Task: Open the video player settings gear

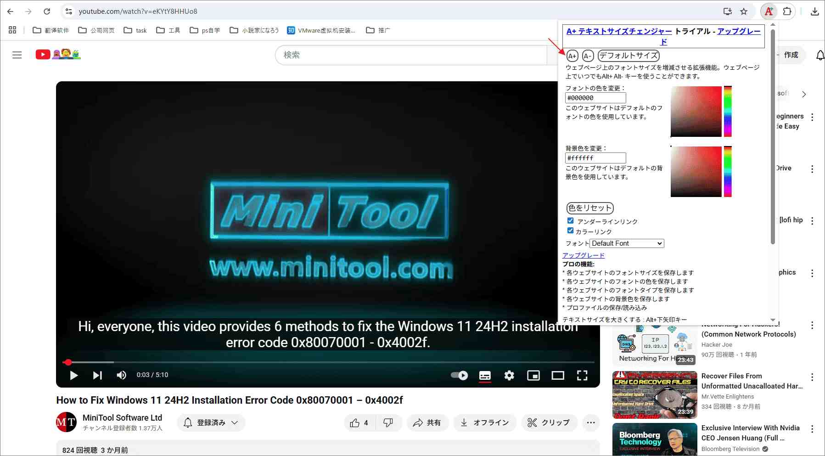Action: [x=509, y=375]
